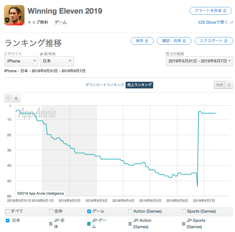Image resolution: width=235 pixels, height=232 pixels.
Task: Click the 購読・共有 button
Action: (174, 41)
